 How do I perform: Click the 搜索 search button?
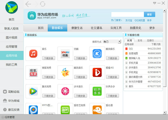click(x=150, y=14)
